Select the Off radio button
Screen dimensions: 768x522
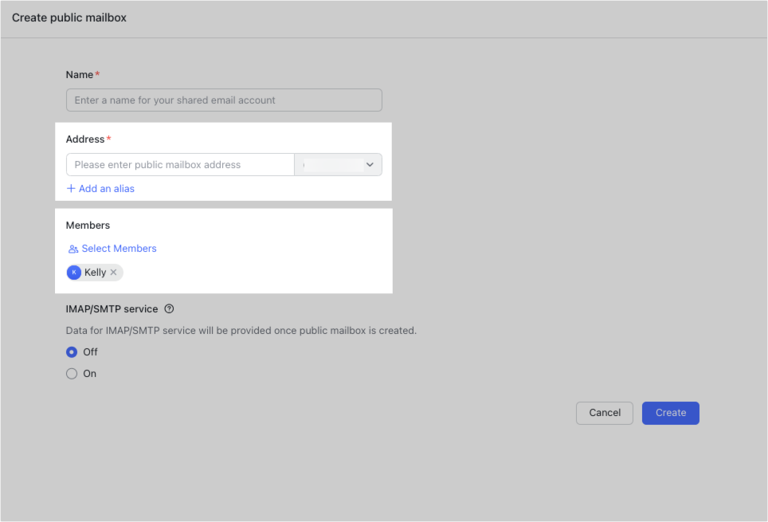tap(72, 352)
